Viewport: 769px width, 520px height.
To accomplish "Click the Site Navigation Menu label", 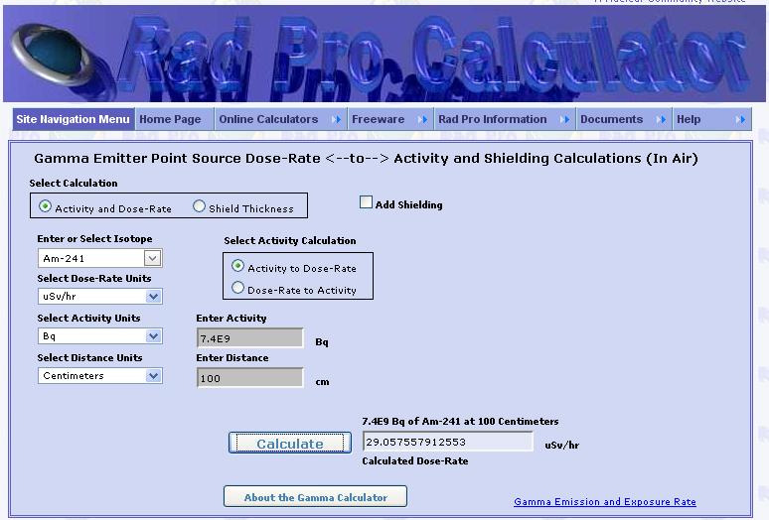I will tap(74, 119).
